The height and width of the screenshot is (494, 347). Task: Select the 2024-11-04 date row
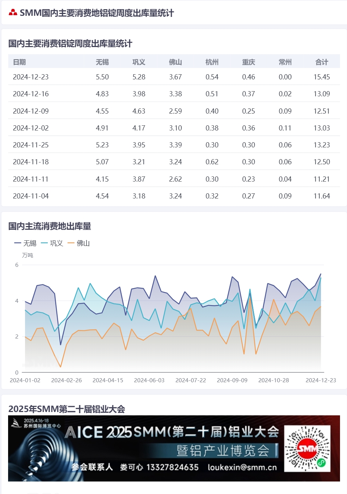pyautogui.click(x=174, y=196)
